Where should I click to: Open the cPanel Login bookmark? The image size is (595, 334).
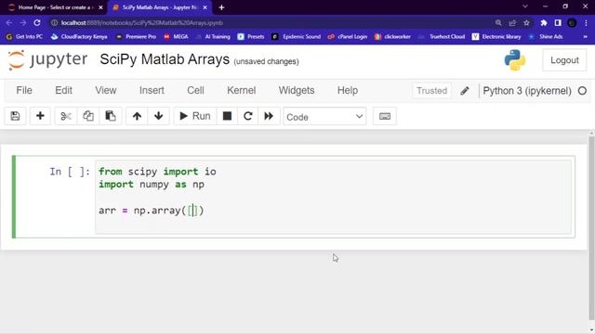coord(348,37)
